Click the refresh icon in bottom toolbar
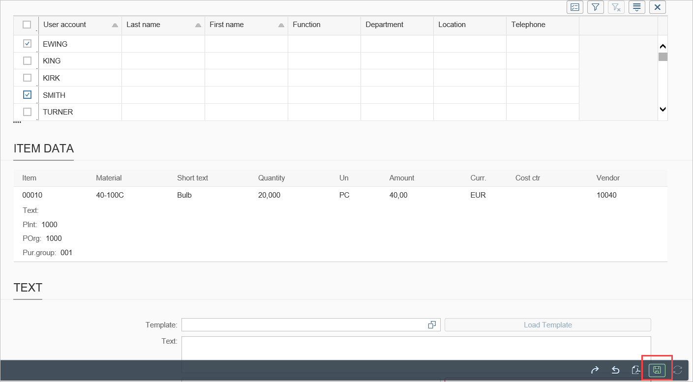693x382 pixels. pos(678,370)
